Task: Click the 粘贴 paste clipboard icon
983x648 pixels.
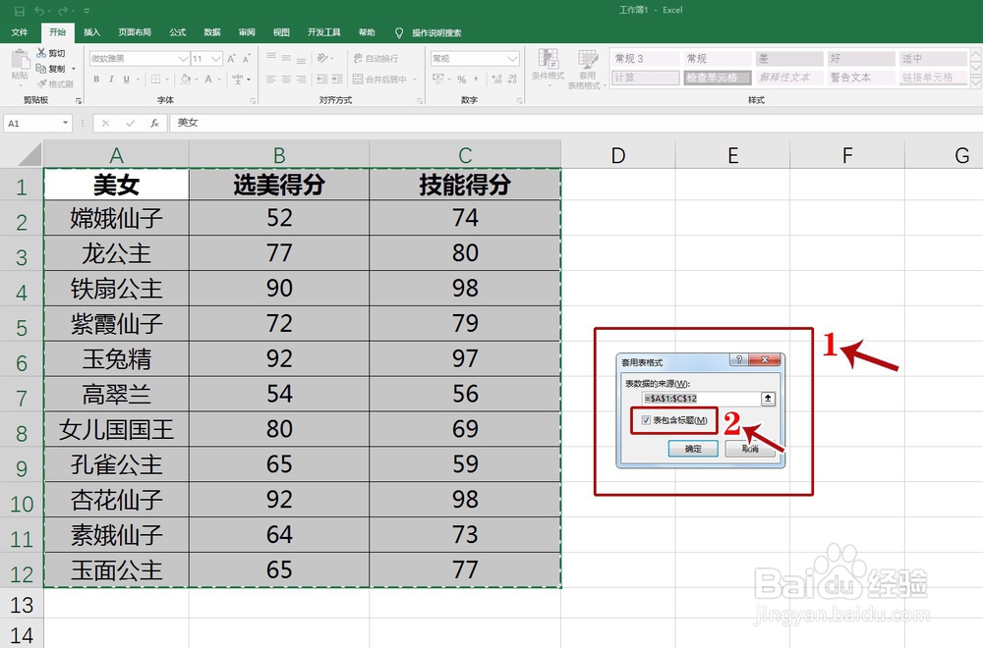Action: coord(20,61)
